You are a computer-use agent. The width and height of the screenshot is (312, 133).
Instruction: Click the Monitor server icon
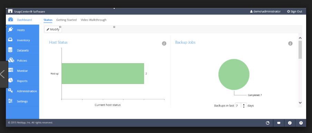point(11,70)
